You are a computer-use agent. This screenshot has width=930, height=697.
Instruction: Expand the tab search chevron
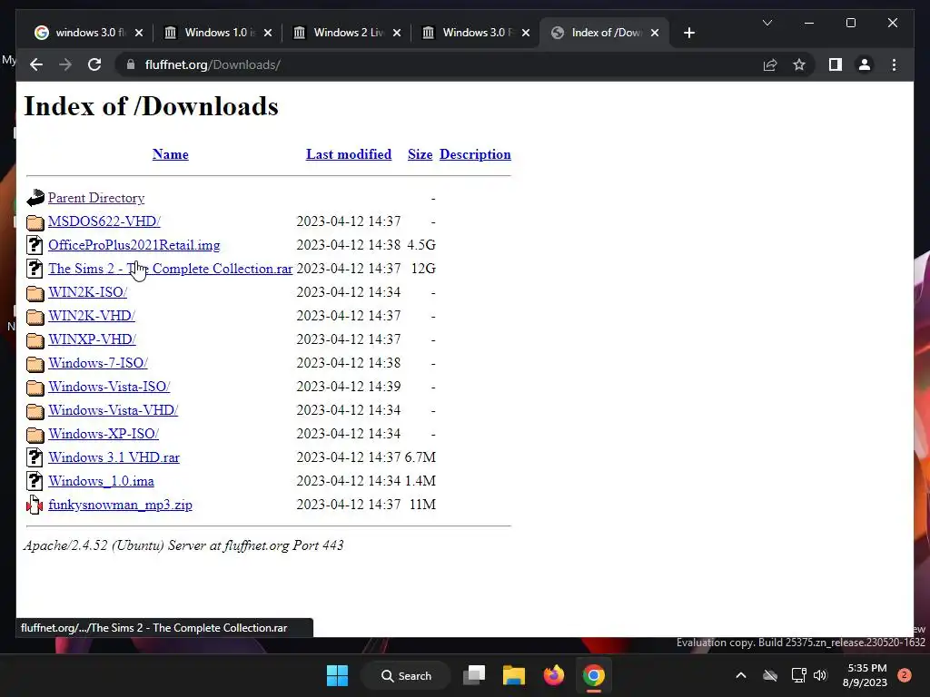[767, 23]
